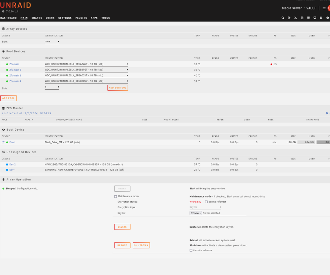Open the Plugins menu item
This screenshot has width=330, height=275.
coord(81,18)
